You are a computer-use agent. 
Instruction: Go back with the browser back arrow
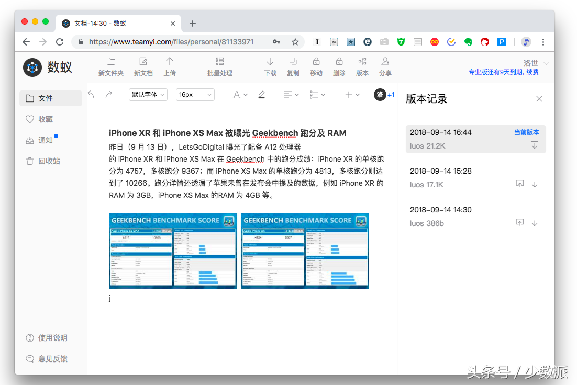click(x=26, y=42)
